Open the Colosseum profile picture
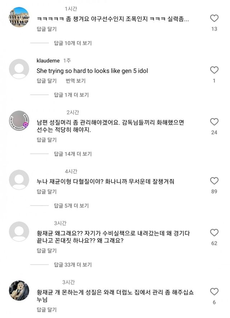230x318 pixels. (x=19, y=17)
